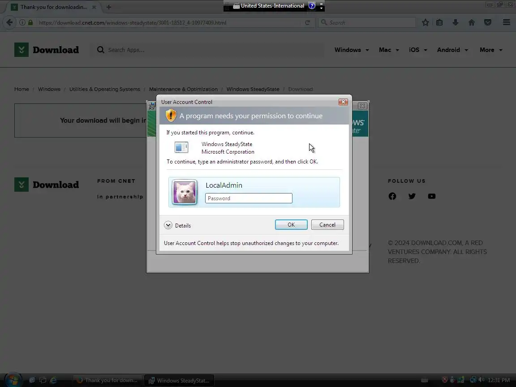The image size is (516, 387).
Task: Click the top Download logo on CNET header
Action: pyautogui.click(x=47, y=50)
